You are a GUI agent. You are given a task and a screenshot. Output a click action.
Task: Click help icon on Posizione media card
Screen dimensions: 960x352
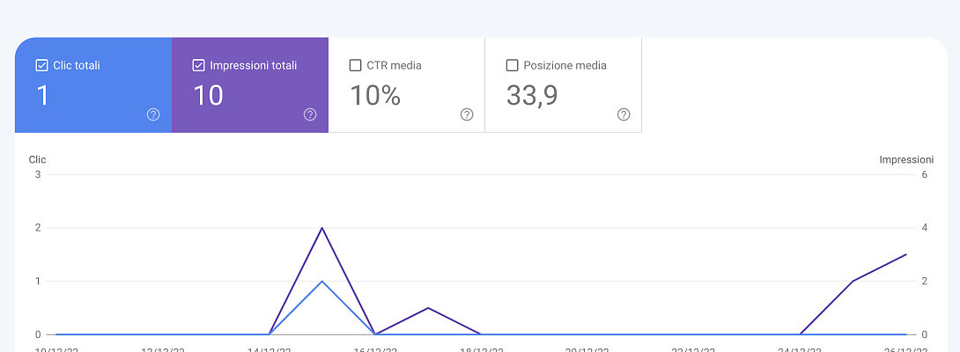pyautogui.click(x=624, y=114)
